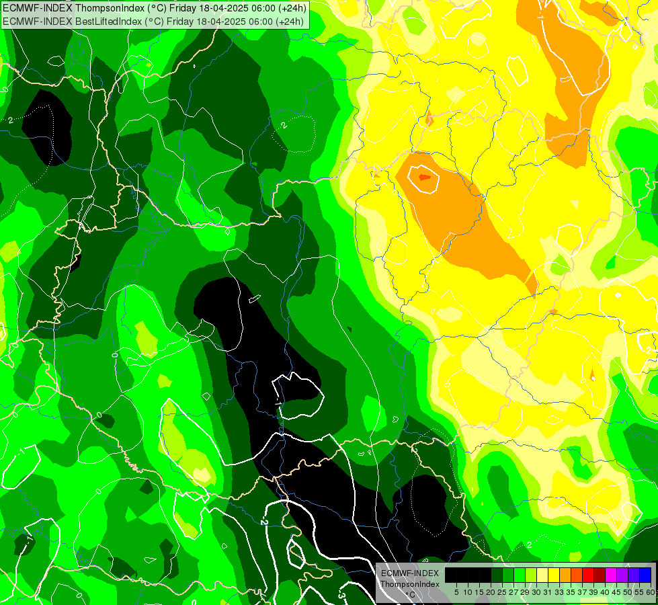Screen dimensions: 658x605
Task: Click the legend tick label 55
Action: click(x=640, y=592)
